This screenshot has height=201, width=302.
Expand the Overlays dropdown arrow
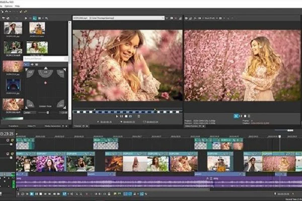(x=224, y=18)
